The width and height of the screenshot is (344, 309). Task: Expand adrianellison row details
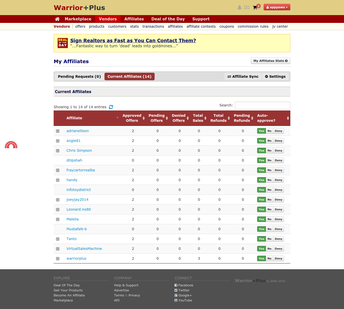pos(58,131)
